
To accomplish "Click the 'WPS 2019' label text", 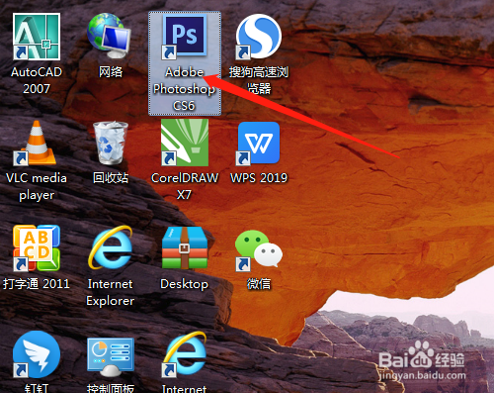I will point(259,178).
